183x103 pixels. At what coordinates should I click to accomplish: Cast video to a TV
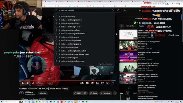click(x=108, y=83)
